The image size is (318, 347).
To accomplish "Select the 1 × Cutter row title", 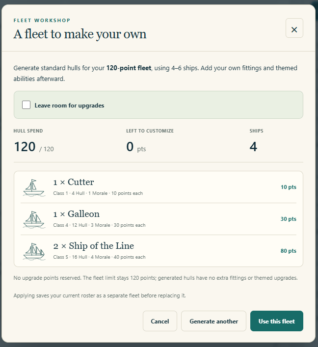I will (74, 182).
